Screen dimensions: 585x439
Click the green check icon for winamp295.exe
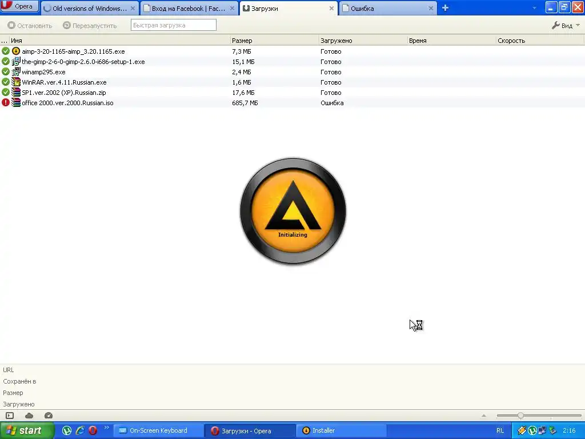(6, 71)
